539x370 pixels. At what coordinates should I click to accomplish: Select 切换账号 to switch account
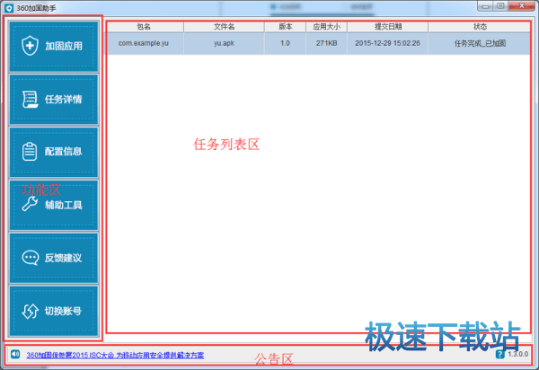[54, 311]
